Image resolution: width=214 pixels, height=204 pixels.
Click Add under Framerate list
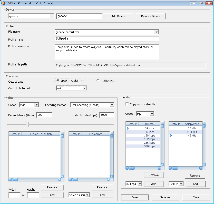[102, 195]
